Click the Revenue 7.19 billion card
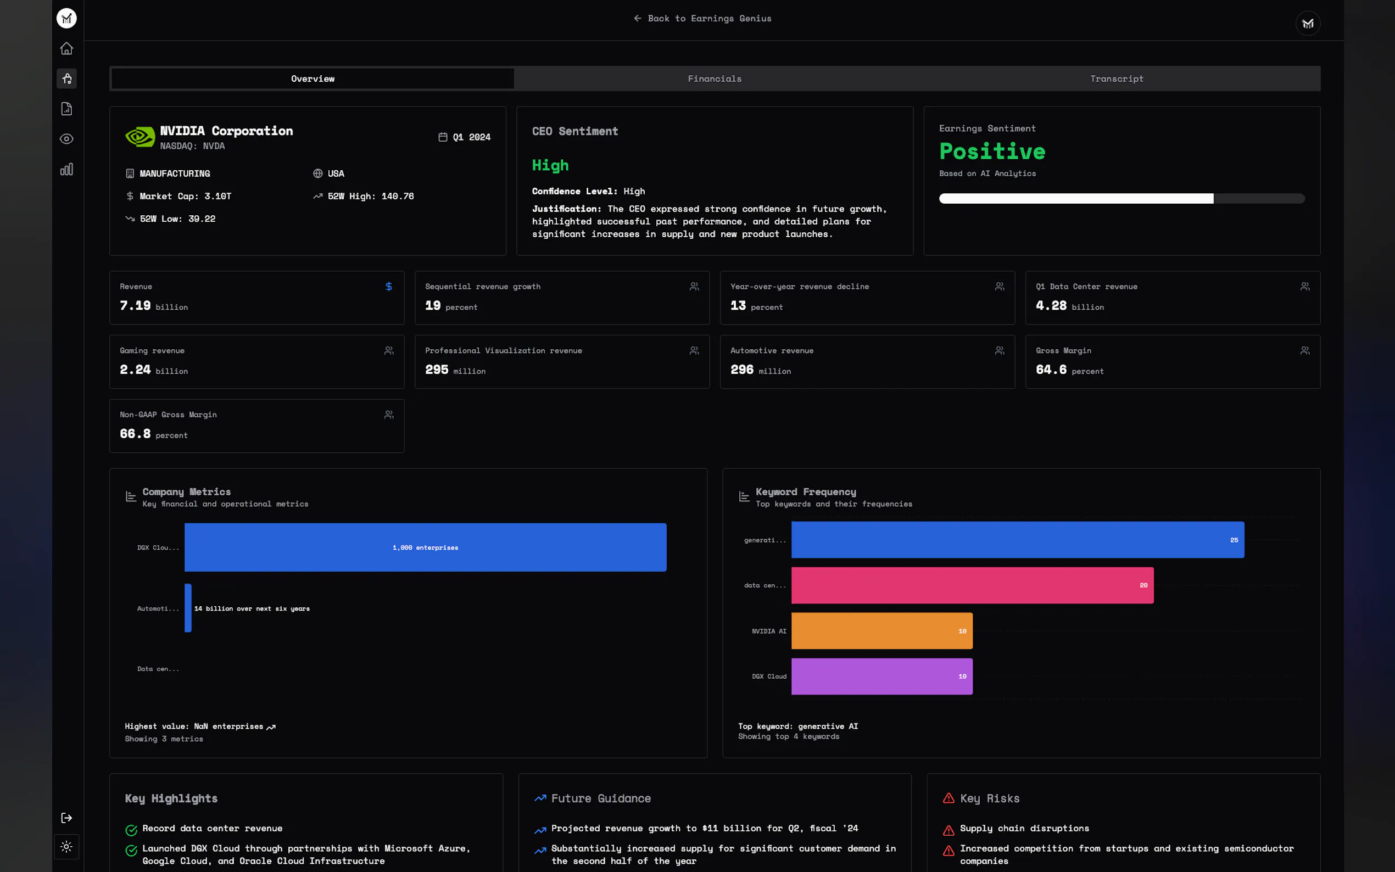The width and height of the screenshot is (1395, 872). click(256, 298)
